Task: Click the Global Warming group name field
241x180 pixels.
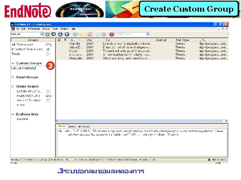Action: pyautogui.click(x=28, y=68)
